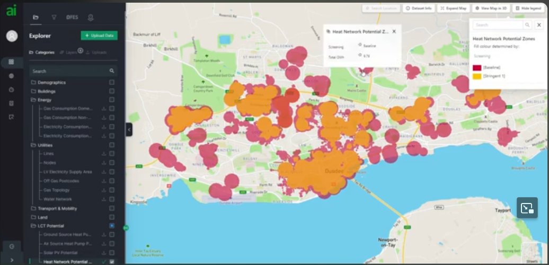Open the filter funnel tab in Explorer
This screenshot has height=265, width=549.
click(x=54, y=17)
